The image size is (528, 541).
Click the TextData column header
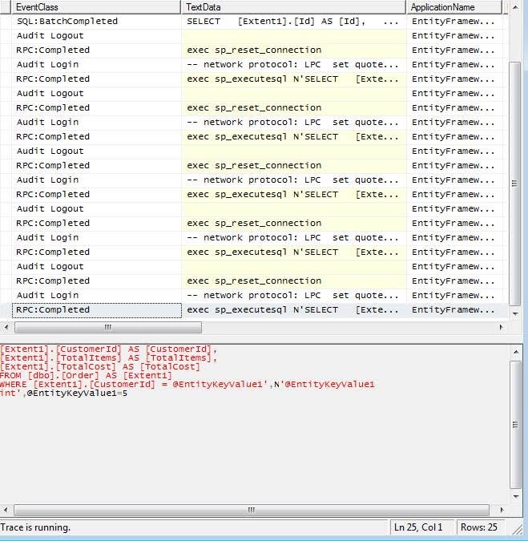(293, 7)
